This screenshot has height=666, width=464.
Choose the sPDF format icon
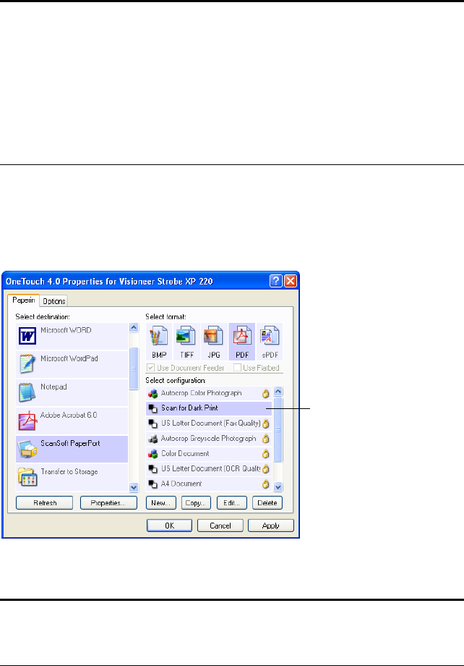point(270,336)
